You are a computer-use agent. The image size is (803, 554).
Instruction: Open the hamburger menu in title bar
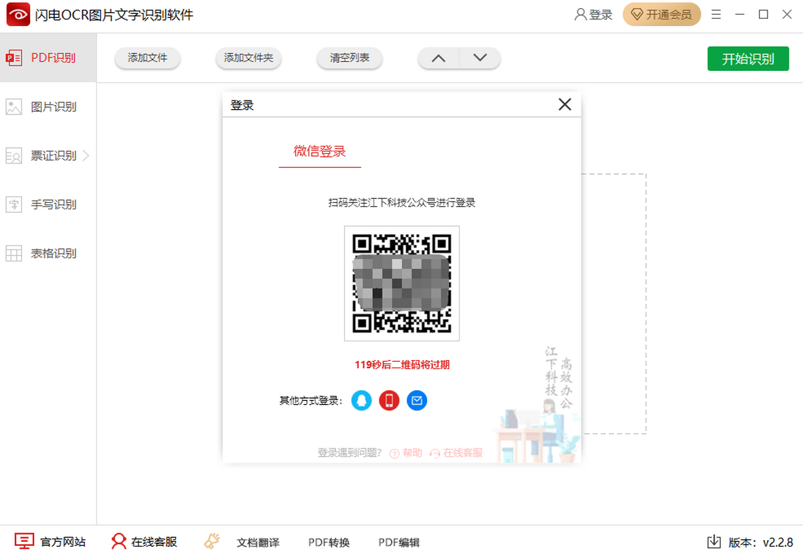pyautogui.click(x=716, y=15)
